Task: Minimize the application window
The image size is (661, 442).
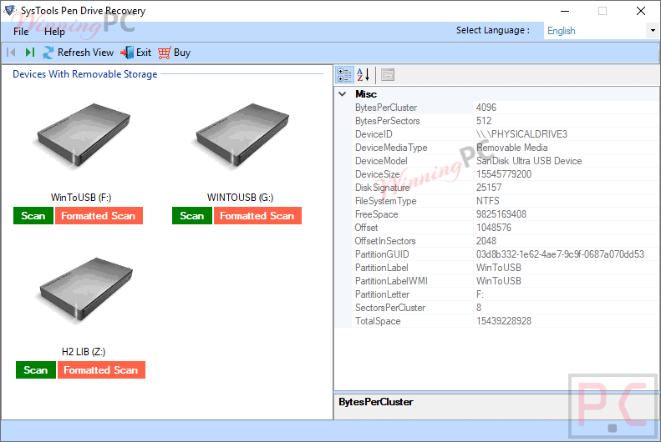Action: pos(564,11)
